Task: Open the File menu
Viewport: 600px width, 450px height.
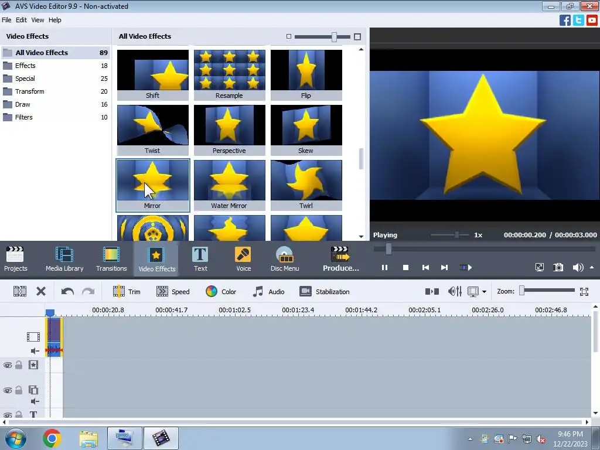Action: 6,20
